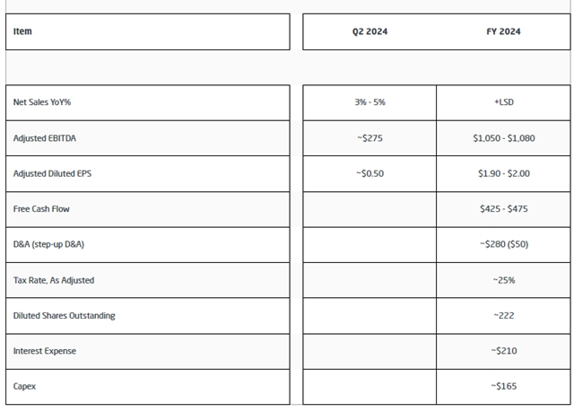Screen dimensions: 574x412
Task: Select the Tax Rate, As Adjusted label
Action: pos(54,280)
